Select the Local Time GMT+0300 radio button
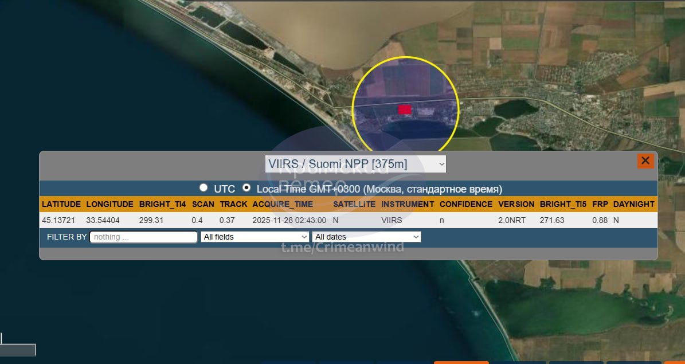The height and width of the screenshot is (364, 685). [246, 188]
